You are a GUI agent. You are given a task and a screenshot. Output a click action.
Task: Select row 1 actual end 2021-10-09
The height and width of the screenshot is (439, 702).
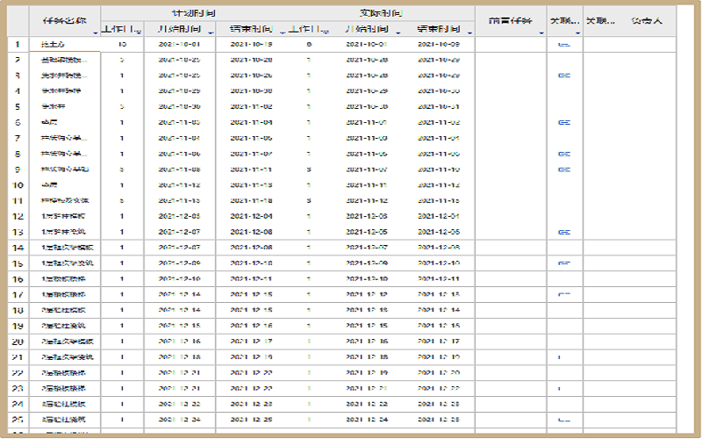point(439,45)
